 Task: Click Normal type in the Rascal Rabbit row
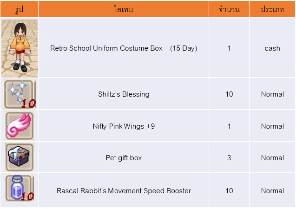click(x=272, y=191)
